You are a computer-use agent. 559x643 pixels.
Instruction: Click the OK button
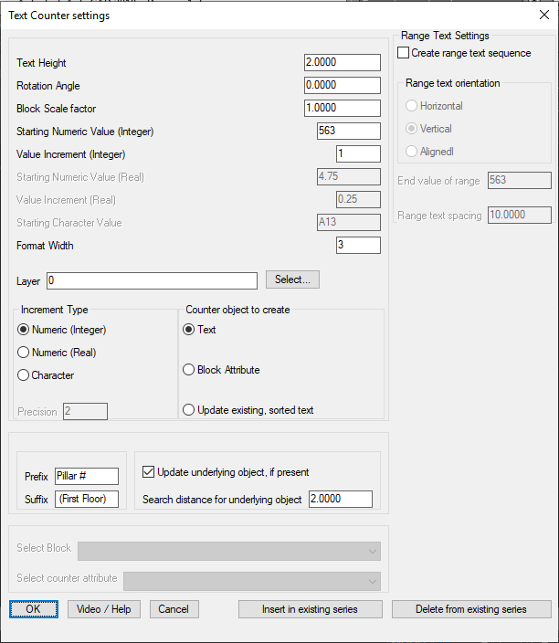[x=34, y=609]
